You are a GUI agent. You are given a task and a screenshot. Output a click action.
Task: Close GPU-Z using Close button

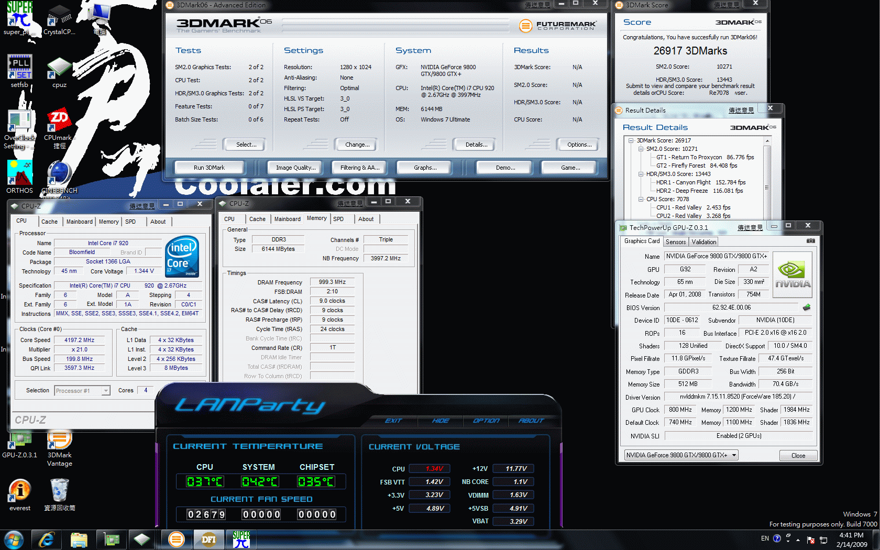click(798, 455)
